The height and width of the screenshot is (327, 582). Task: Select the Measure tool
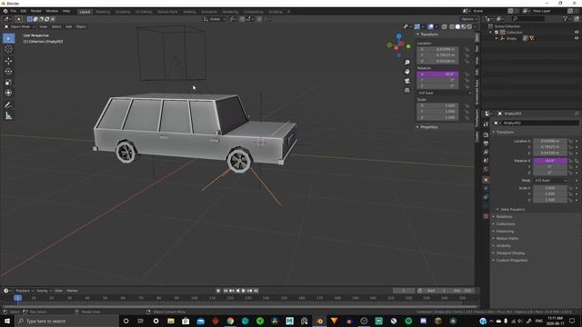tap(8, 116)
